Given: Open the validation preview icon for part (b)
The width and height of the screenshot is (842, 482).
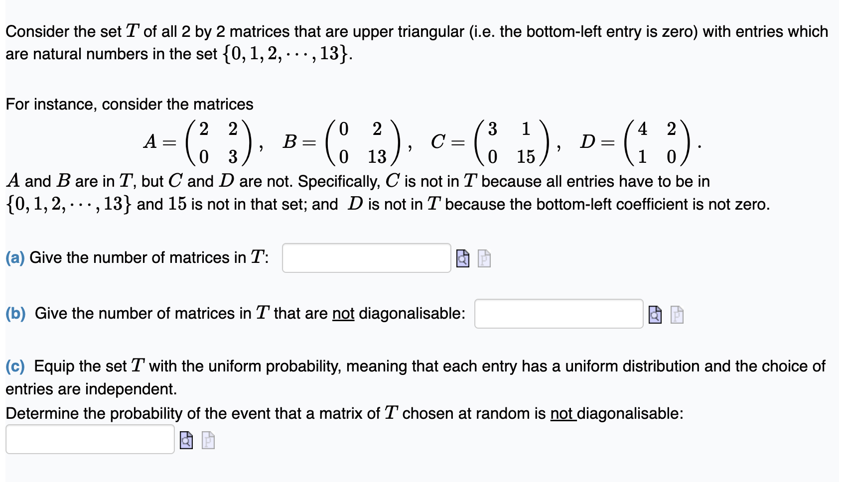Looking at the screenshot, I should [654, 314].
